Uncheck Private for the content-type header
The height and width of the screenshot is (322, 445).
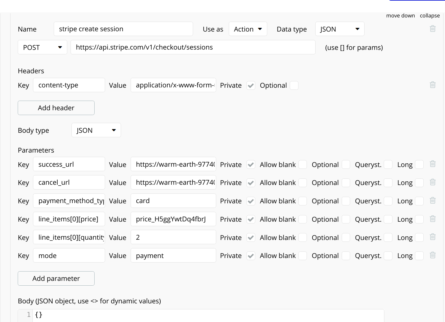(251, 86)
